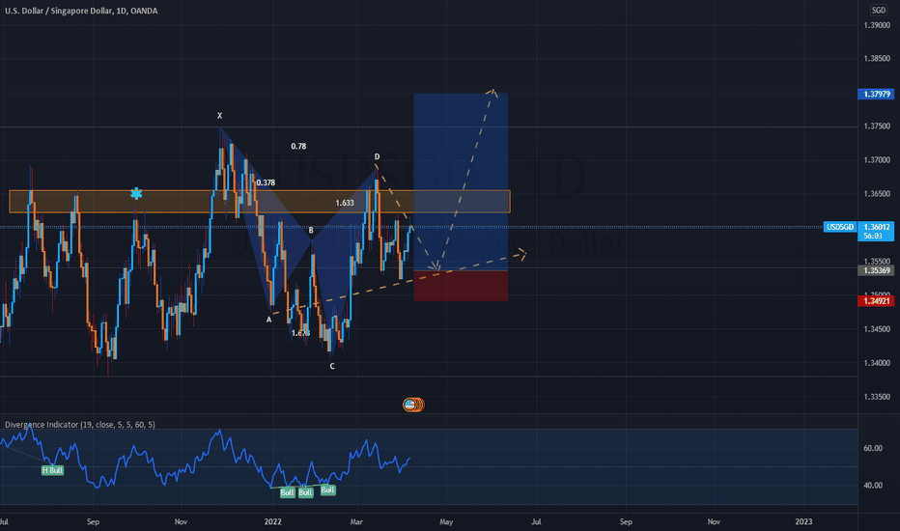This screenshot has height=531, width=900.
Task: Click the B point label of the harmonic pattern
Action: tap(311, 230)
